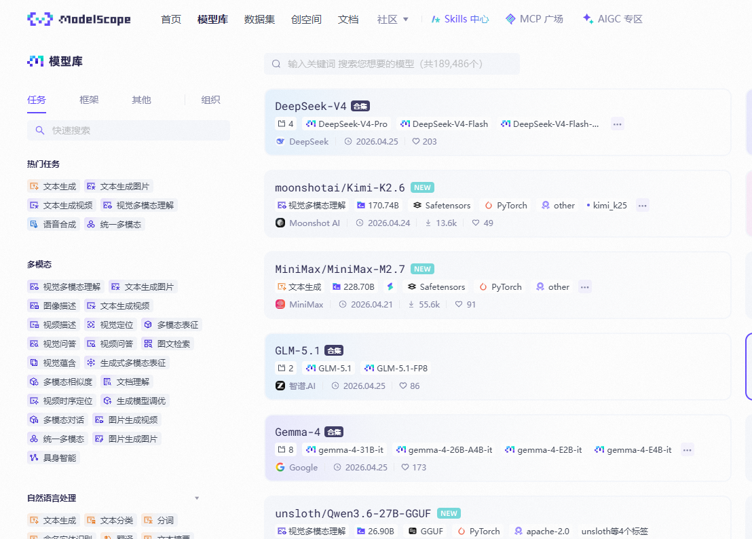
Task: Select 文本分类 task tag
Action: tap(111, 520)
